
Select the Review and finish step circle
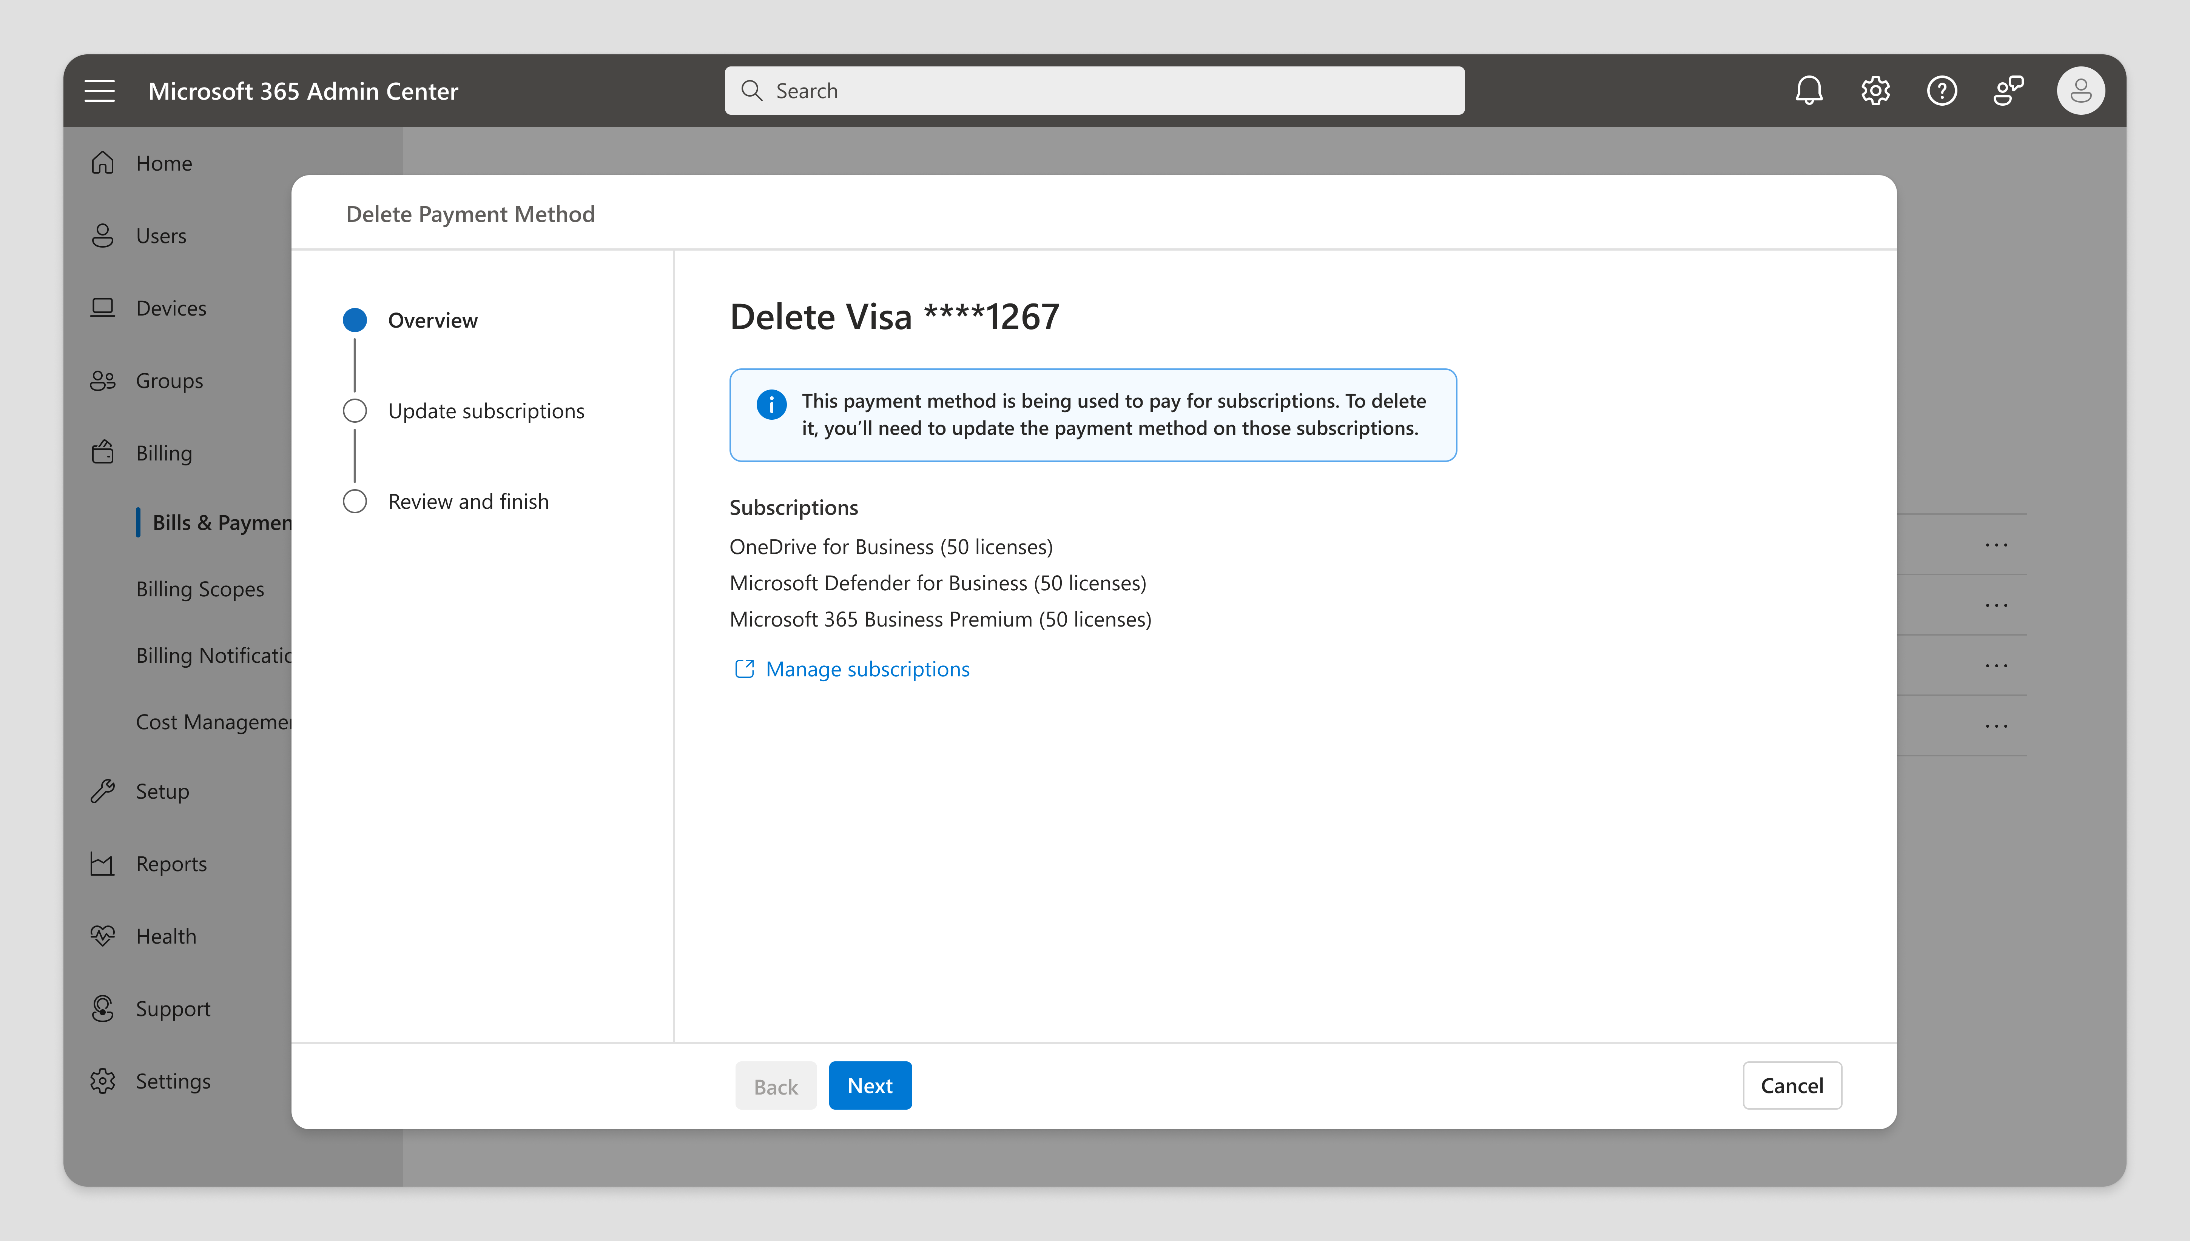pos(355,501)
